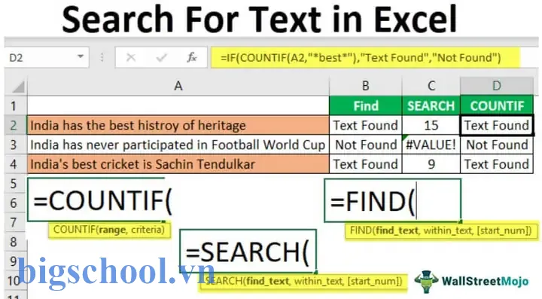Confirm entry with the checkmark icon
Image resolution: width=542 pixels, height=299 pixels.
[x=161, y=57]
